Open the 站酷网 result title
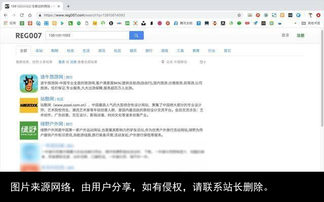The height and width of the screenshot is (202, 324). click(x=47, y=99)
